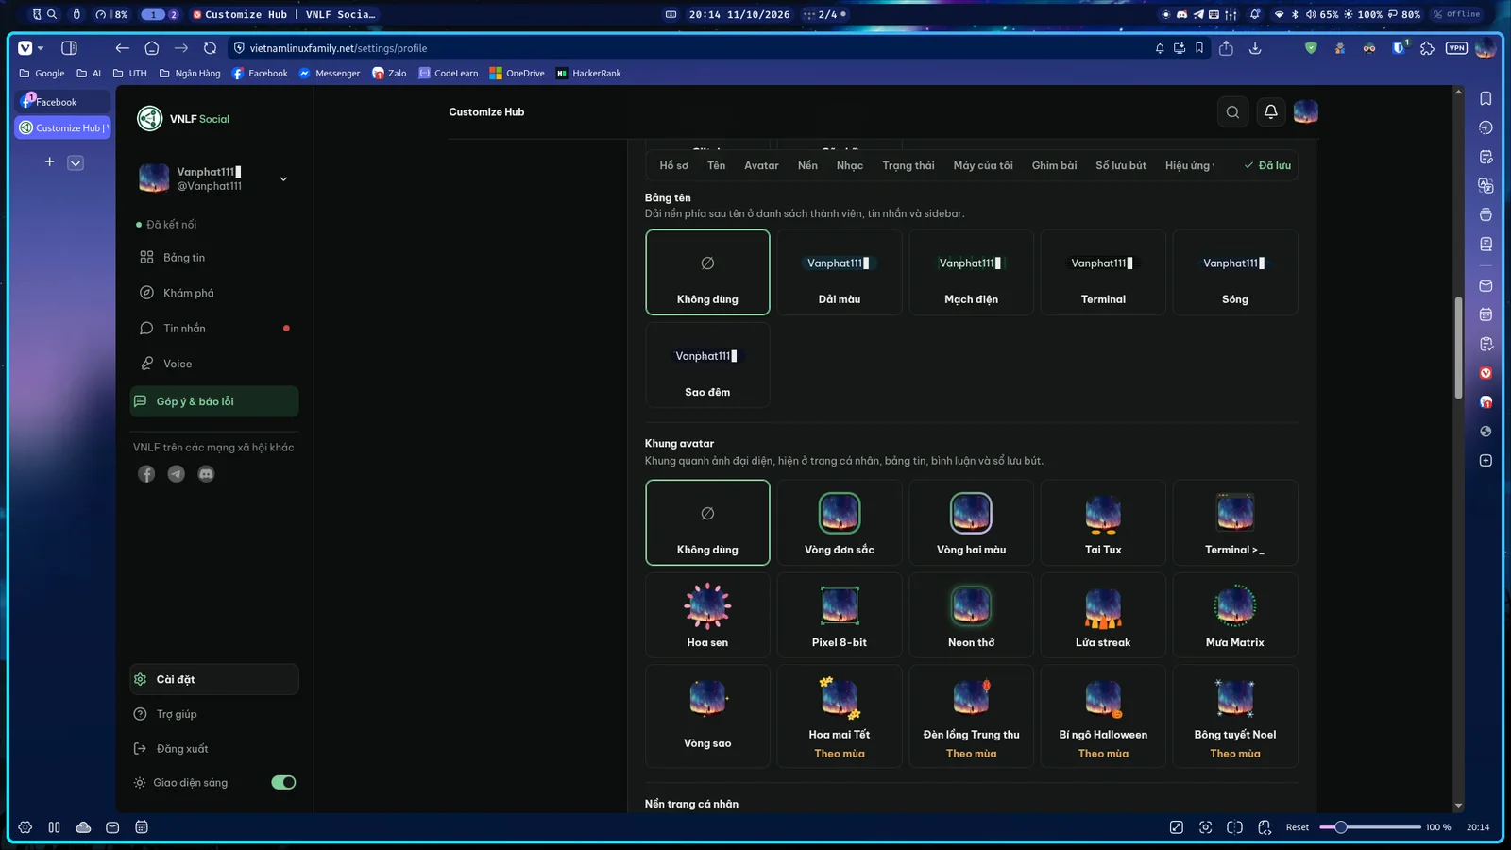Choose the Mưa Matrix avatar frame thumbnail
Screen dimensions: 1511x850
[x=1235, y=605]
